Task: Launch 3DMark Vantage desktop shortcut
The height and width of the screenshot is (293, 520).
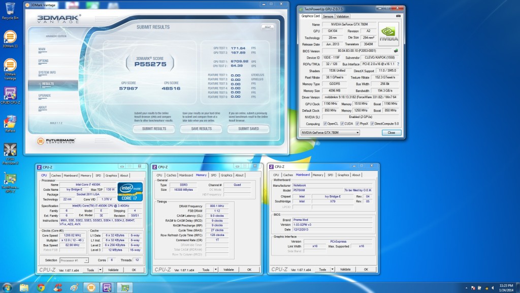Action: pos(10,69)
